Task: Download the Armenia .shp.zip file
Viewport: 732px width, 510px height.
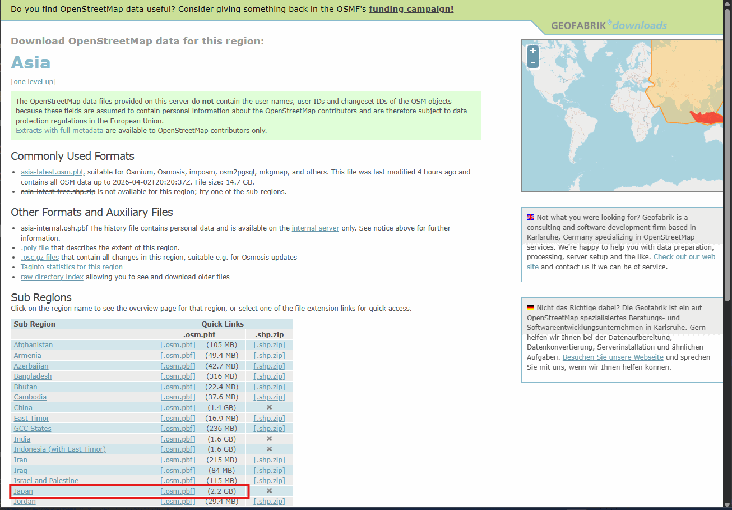Action: pyautogui.click(x=269, y=356)
